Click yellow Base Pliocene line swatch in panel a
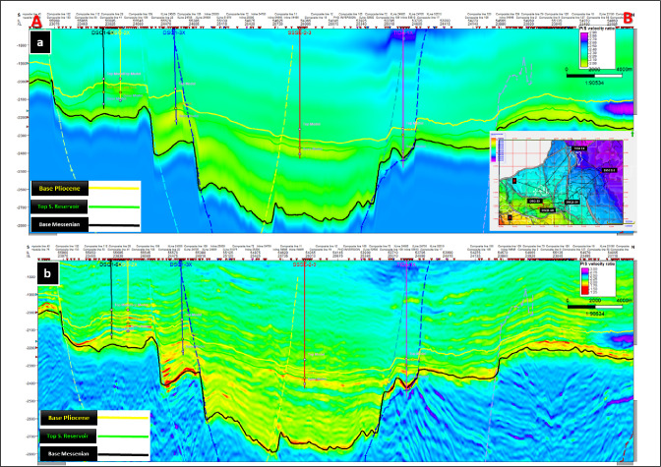661x467 pixels. [114, 189]
